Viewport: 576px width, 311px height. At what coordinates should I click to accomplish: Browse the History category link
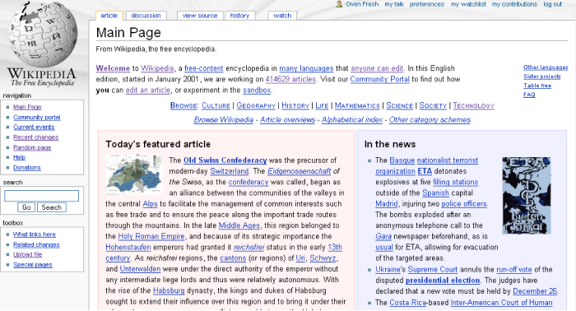(295, 106)
